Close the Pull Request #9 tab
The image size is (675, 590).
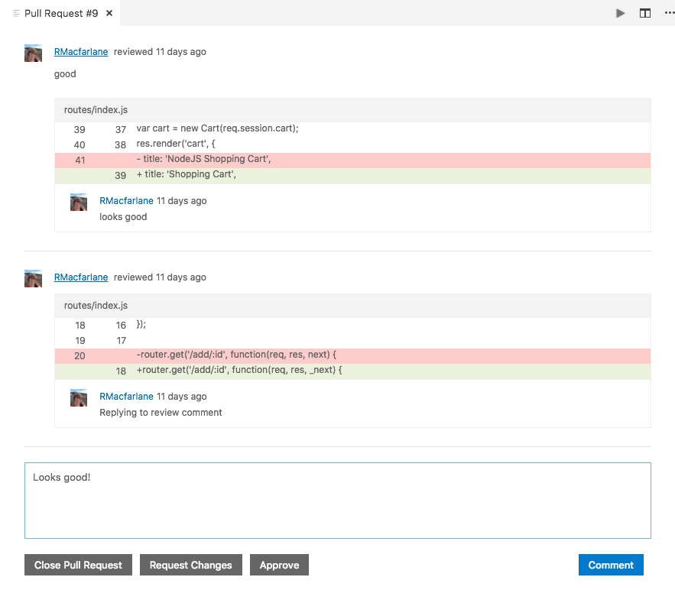109,13
